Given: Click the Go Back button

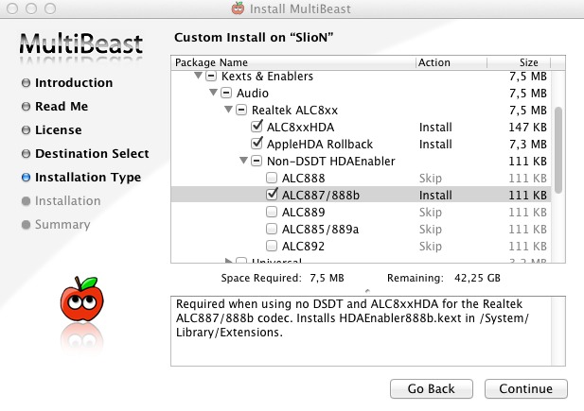Looking at the screenshot, I should coord(432,388).
